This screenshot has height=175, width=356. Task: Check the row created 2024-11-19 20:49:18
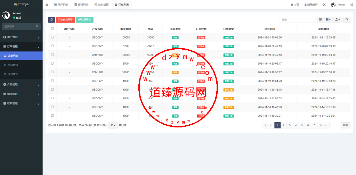(52, 55)
